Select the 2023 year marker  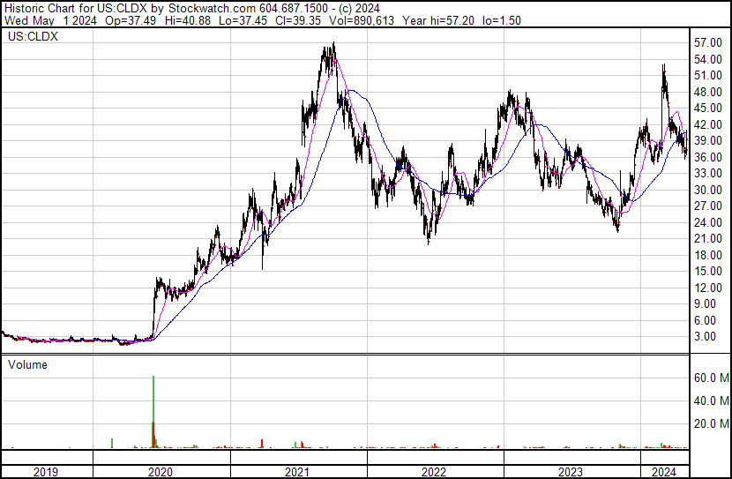tap(571, 471)
